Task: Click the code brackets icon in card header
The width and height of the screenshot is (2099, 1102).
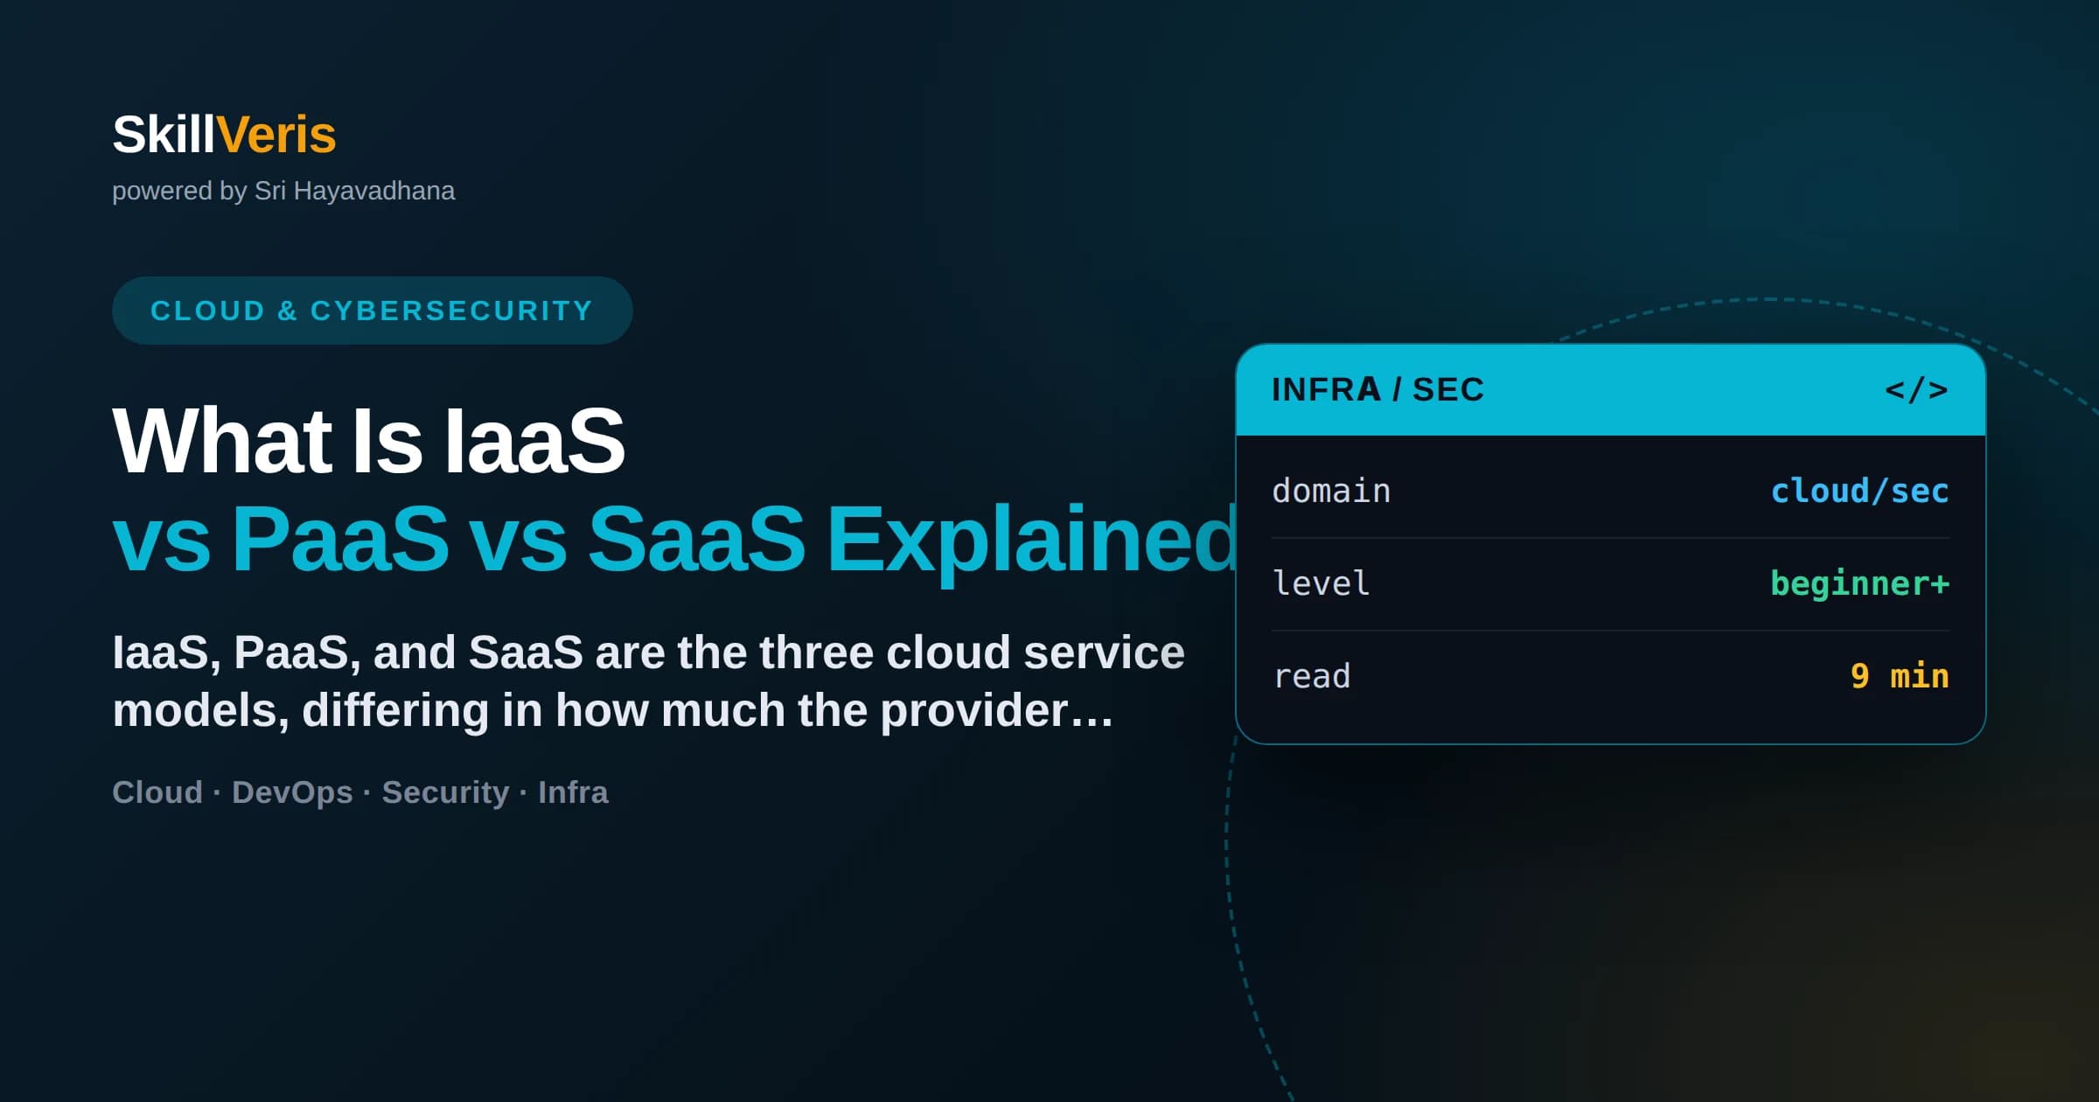Action: coord(1916,390)
